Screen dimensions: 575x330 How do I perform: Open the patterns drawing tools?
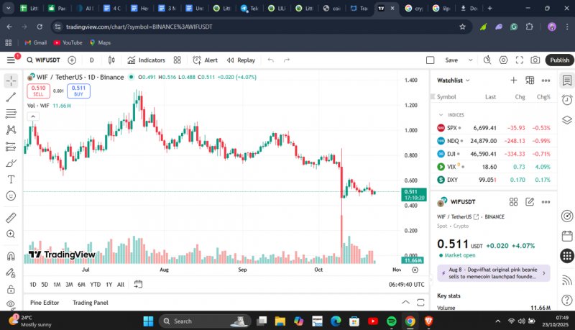[11, 130]
